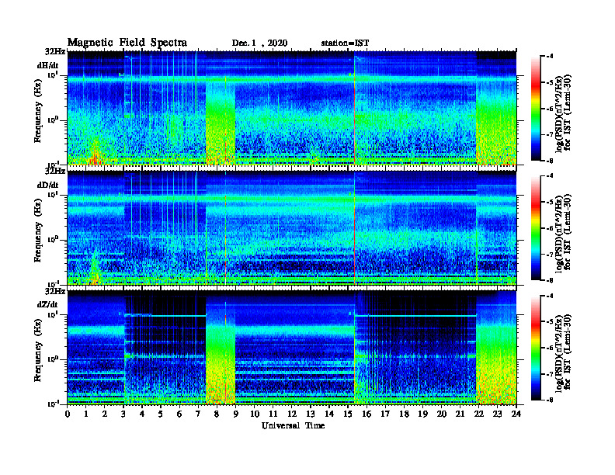Click the log(PSD) label beside dH/dt color bar
Image resolution: width=615 pixels, height=475 pixels.
(x=563, y=113)
